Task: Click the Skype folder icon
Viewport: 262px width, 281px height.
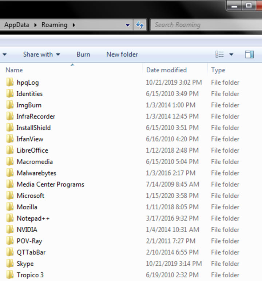Action: (x=10, y=264)
